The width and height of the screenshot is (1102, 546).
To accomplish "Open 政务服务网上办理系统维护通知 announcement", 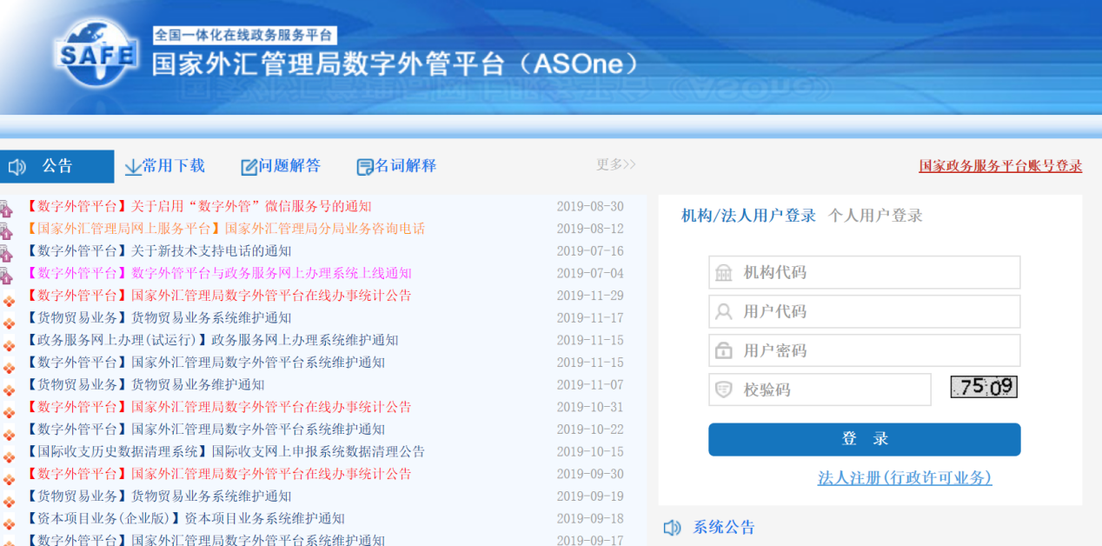I will click(211, 340).
